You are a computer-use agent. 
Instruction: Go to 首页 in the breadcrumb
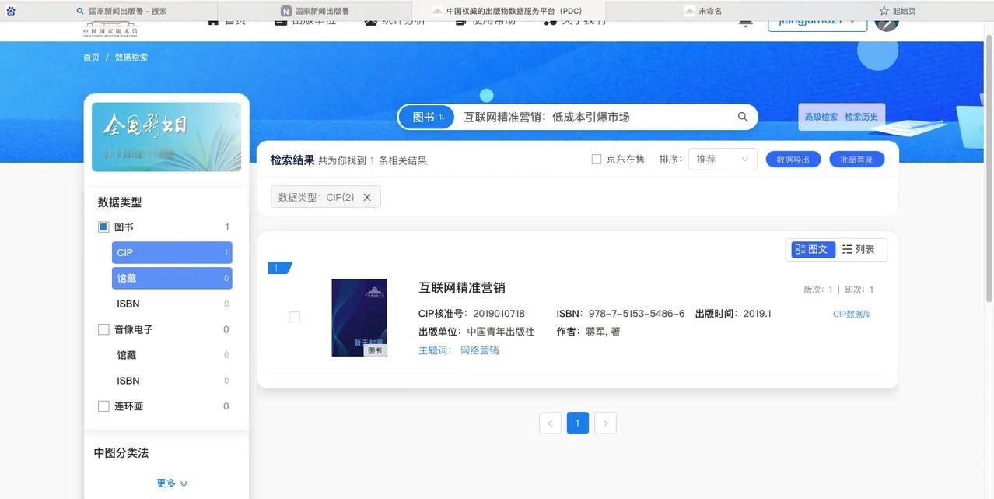pyautogui.click(x=91, y=58)
